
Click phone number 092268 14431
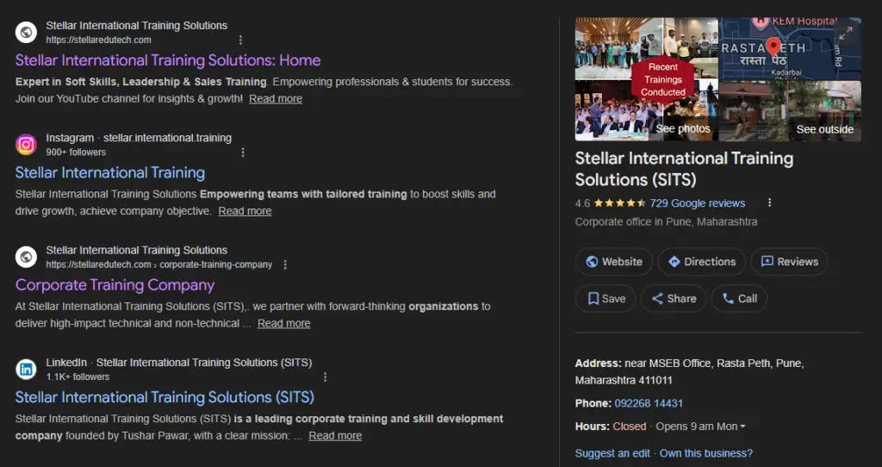649,403
